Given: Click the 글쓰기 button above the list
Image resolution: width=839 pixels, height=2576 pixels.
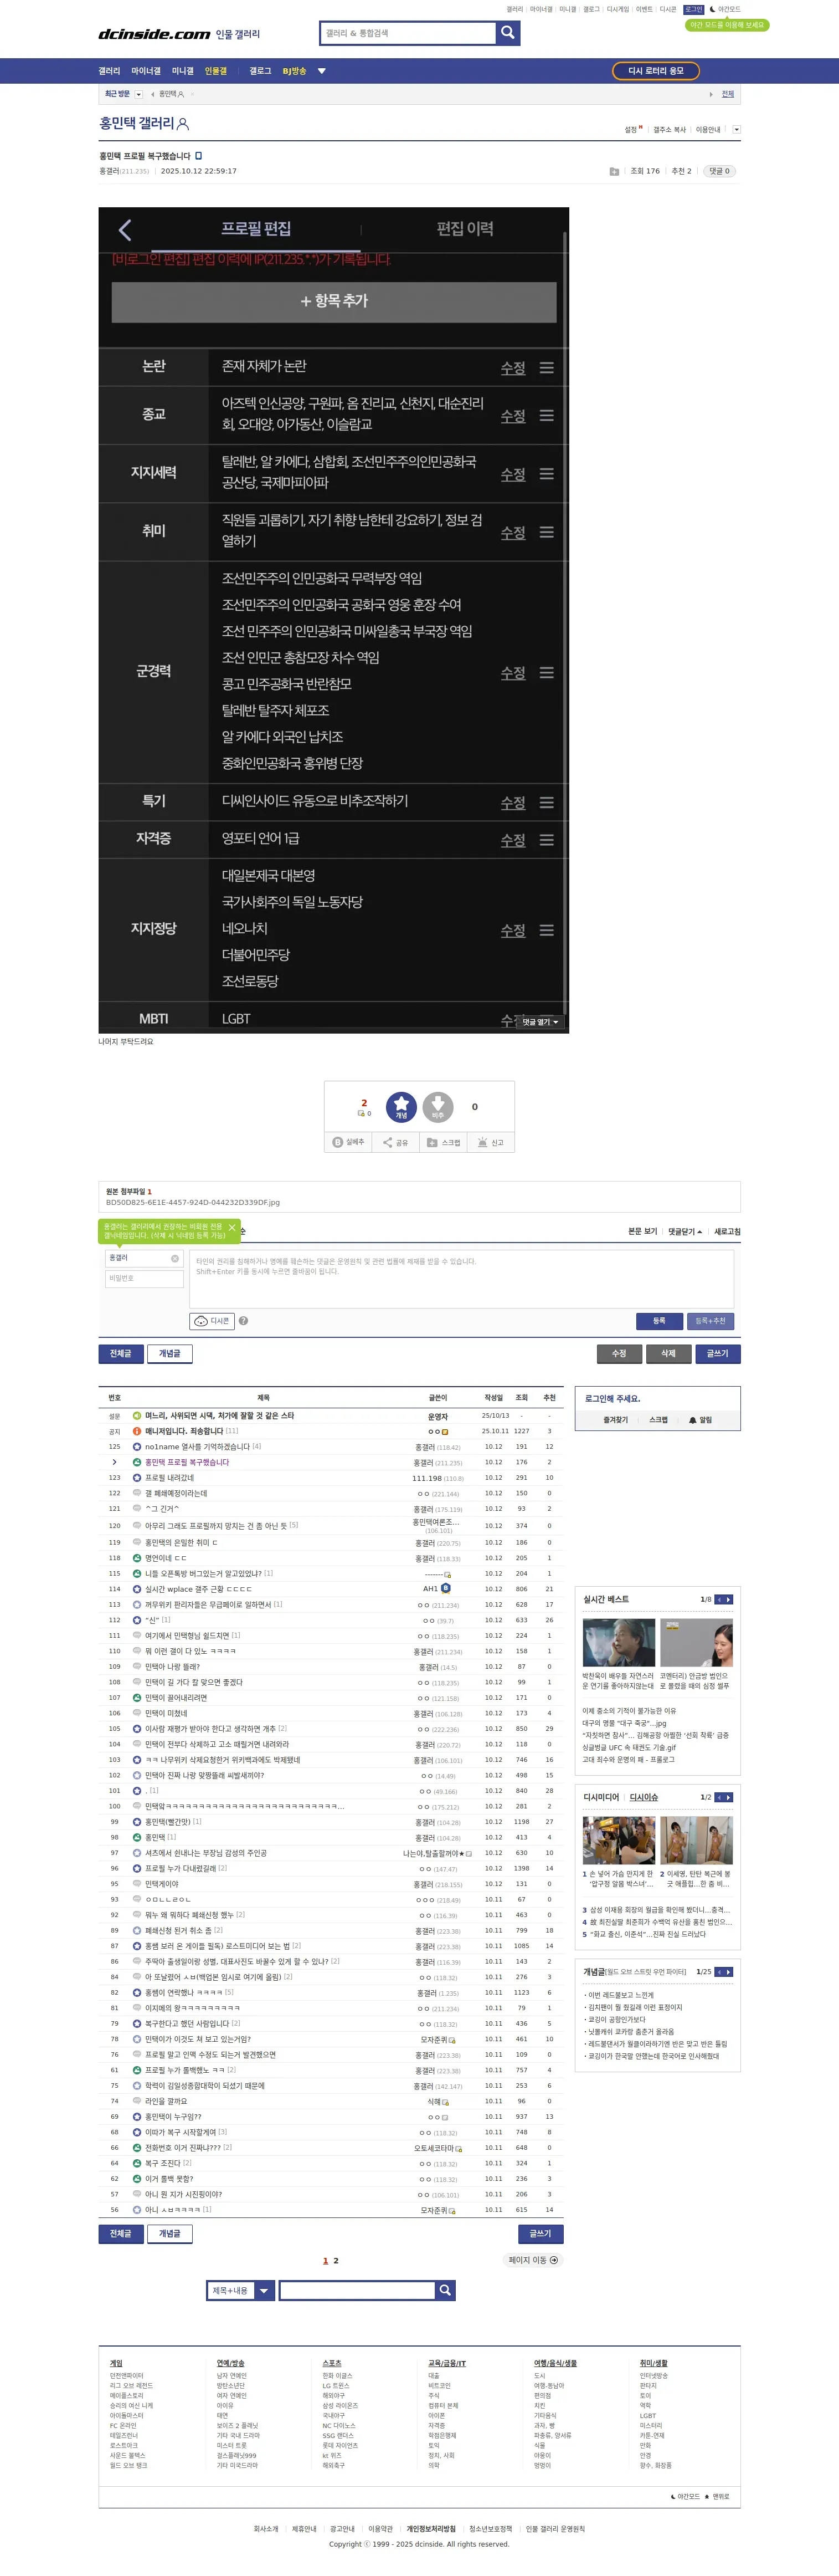Looking at the screenshot, I should click(x=717, y=1353).
